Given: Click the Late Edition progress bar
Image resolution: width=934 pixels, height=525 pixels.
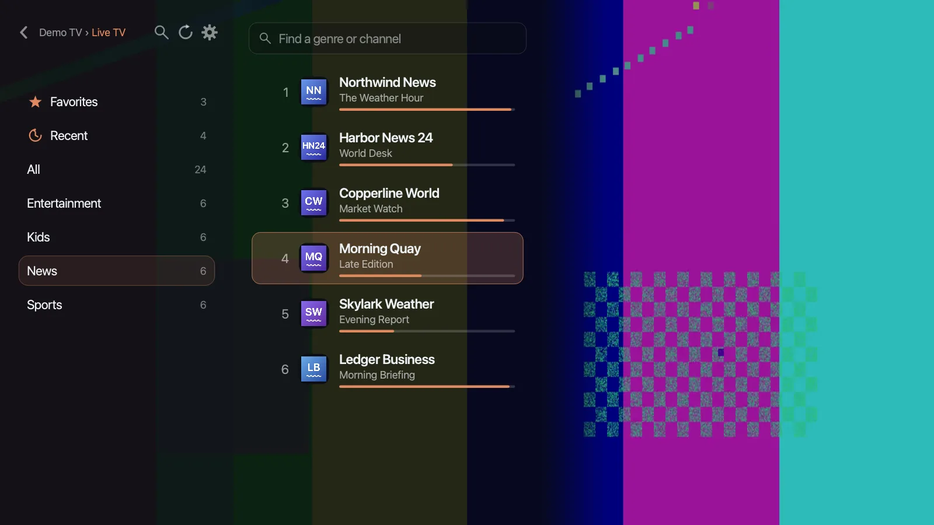Looking at the screenshot, I should click(x=427, y=276).
